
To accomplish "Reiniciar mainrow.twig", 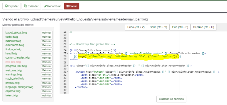I will [47, 41].
